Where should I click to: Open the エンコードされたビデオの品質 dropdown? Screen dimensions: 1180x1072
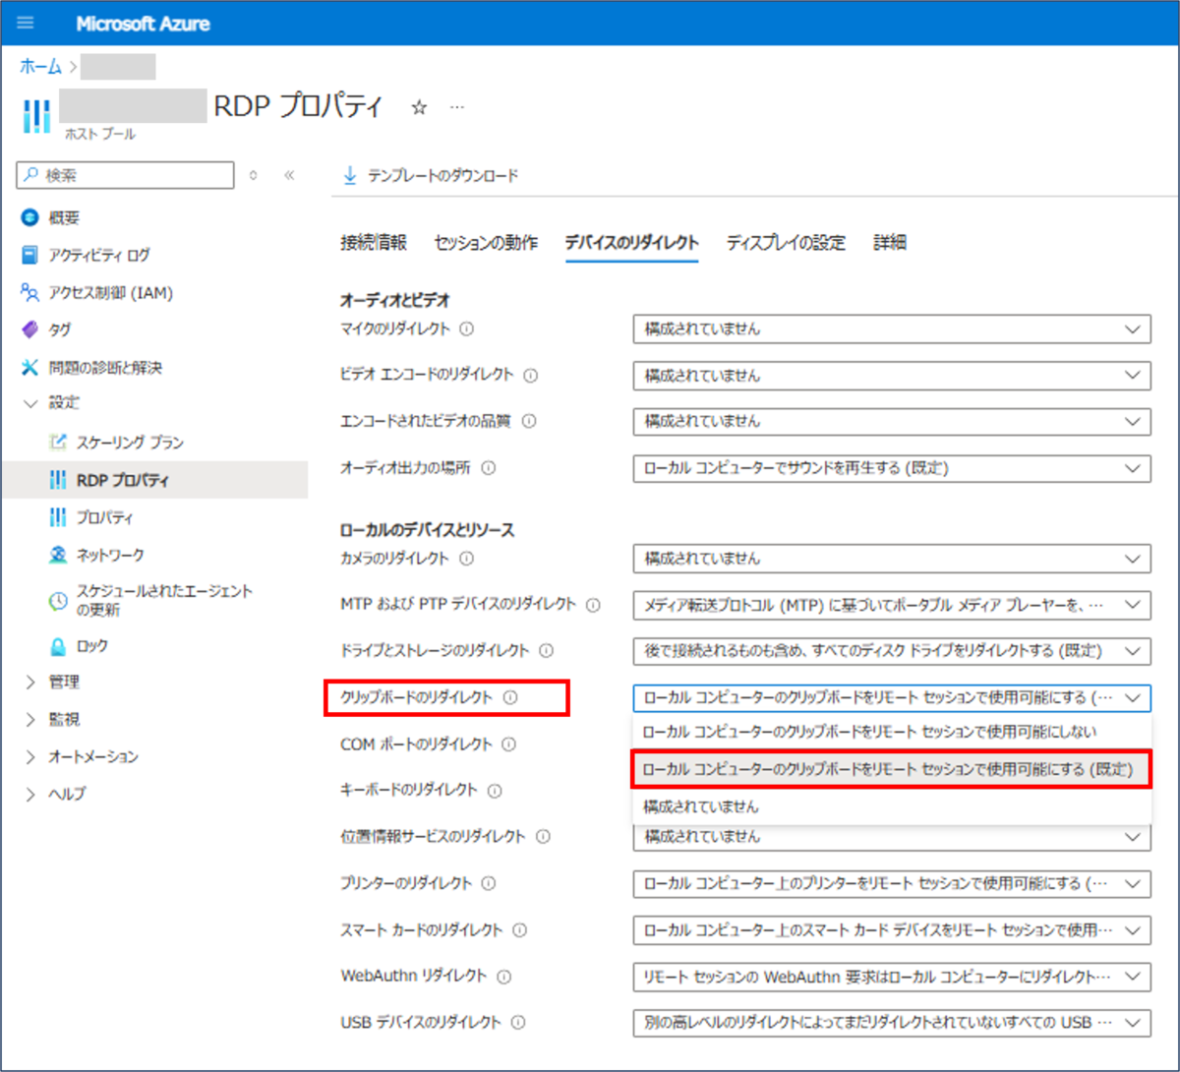[x=892, y=421]
